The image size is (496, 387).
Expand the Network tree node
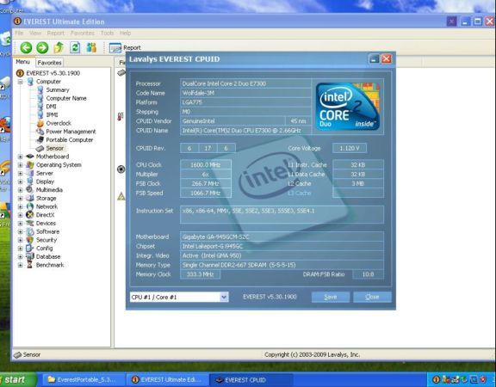click(21, 206)
